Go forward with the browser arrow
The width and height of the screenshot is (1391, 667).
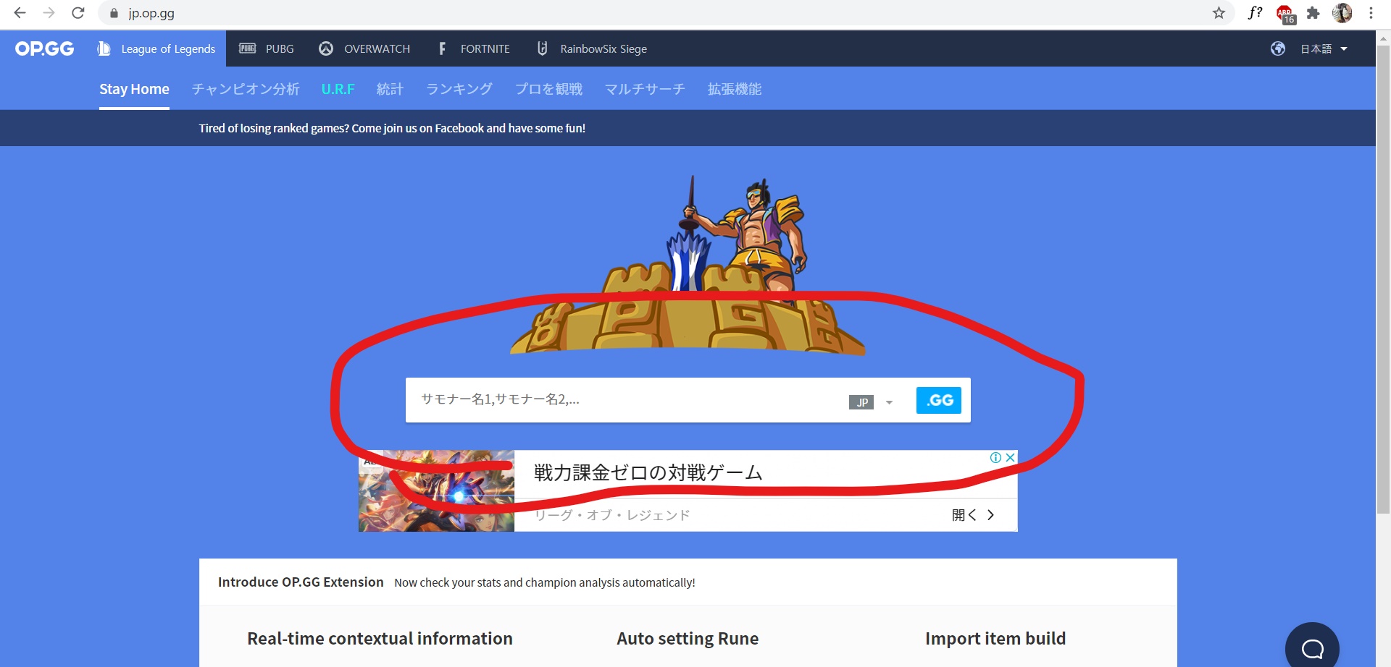tap(49, 13)
